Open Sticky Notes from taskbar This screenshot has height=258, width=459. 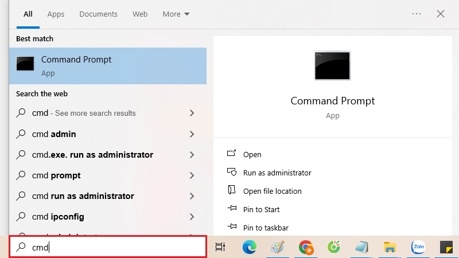[446, 247]
